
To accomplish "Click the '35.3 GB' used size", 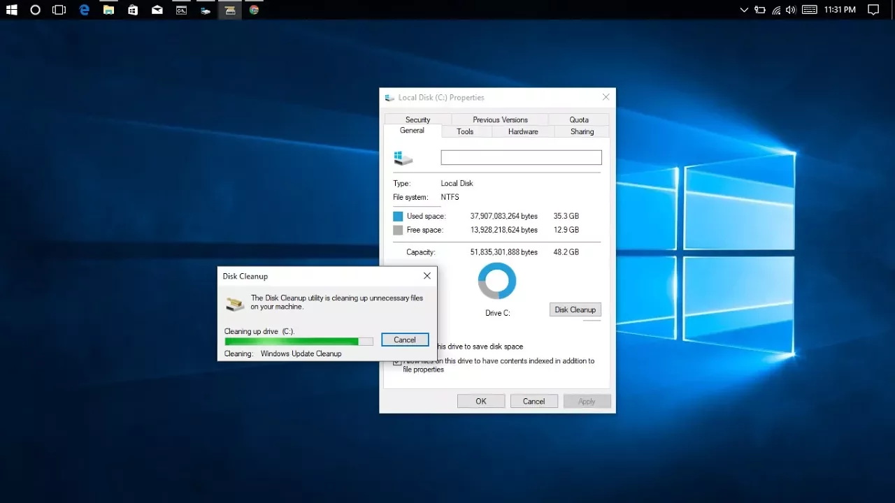I will [566, 217].
